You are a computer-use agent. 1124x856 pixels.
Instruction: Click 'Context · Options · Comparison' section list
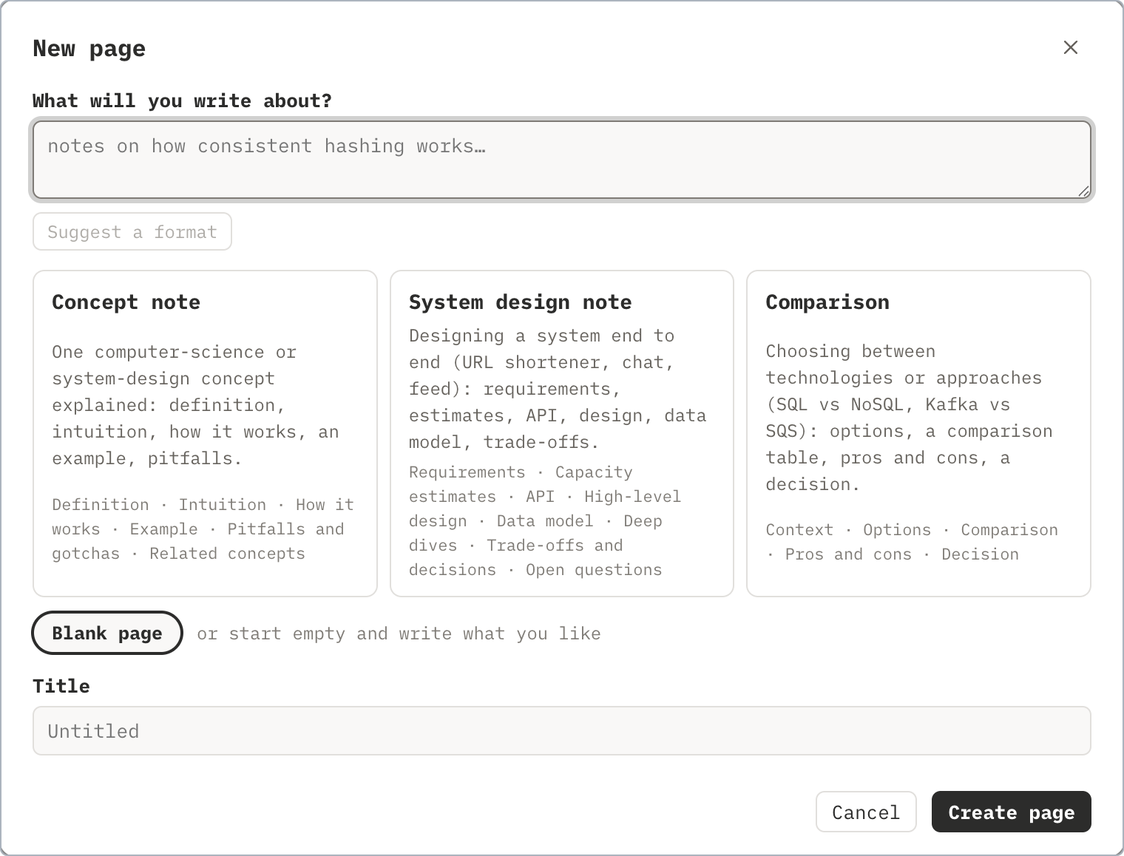pos(912,542)
